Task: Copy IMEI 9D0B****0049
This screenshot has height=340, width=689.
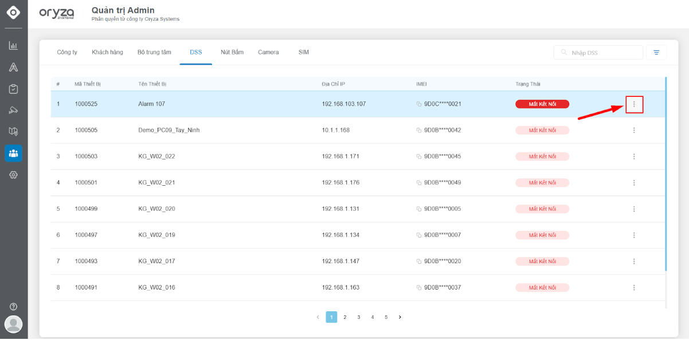Action: (419, 183)
